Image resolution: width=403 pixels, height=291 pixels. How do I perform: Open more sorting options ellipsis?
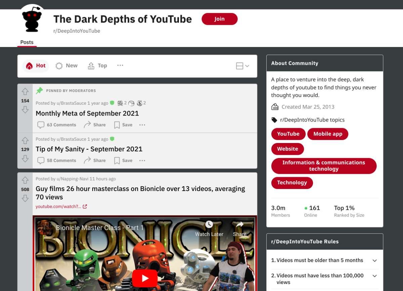120,65
